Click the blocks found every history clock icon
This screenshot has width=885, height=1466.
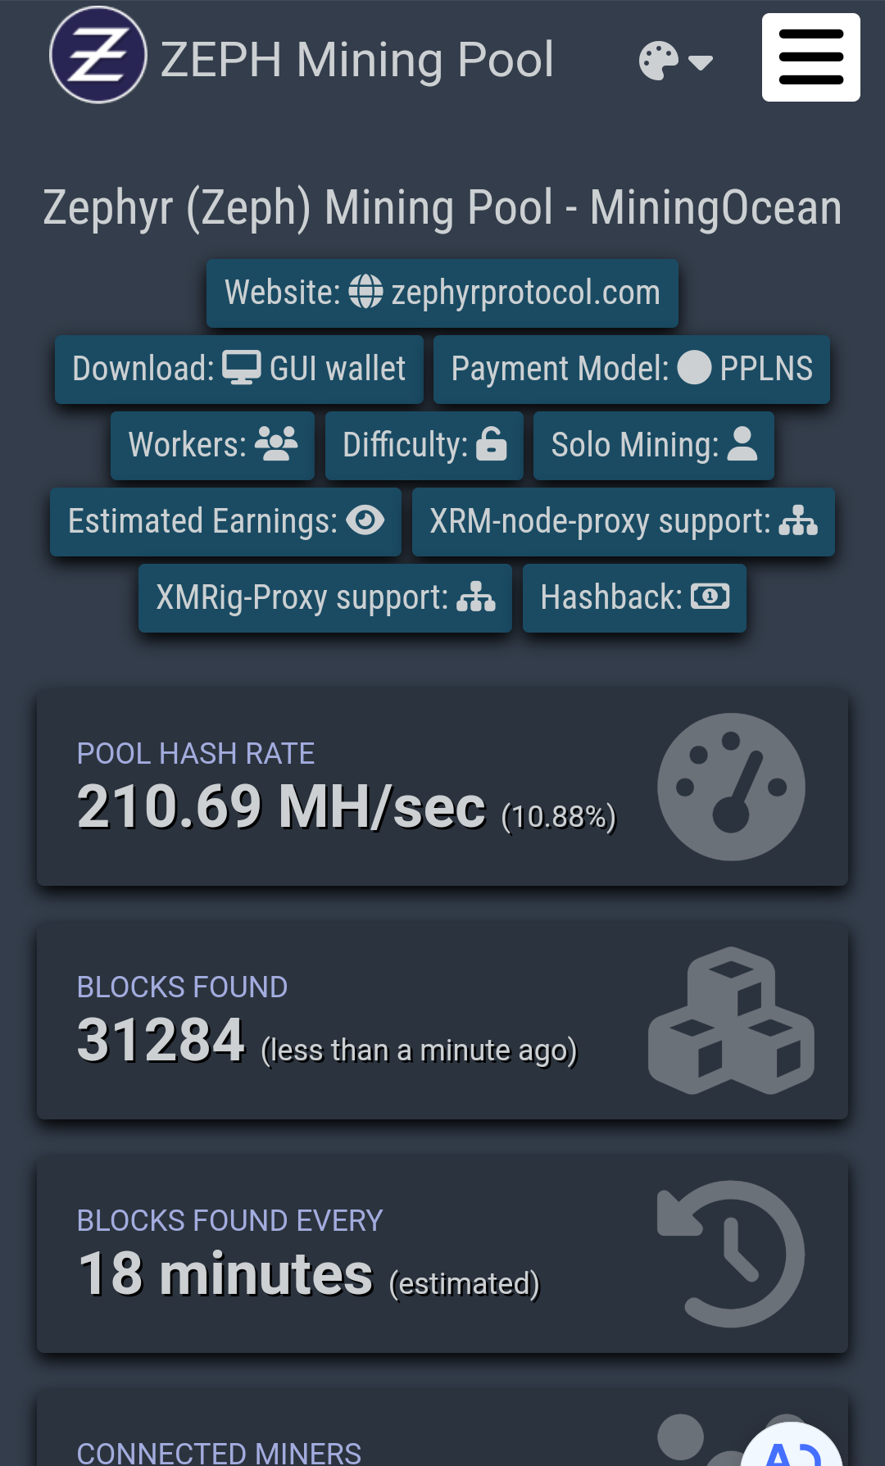(731, 1254)
